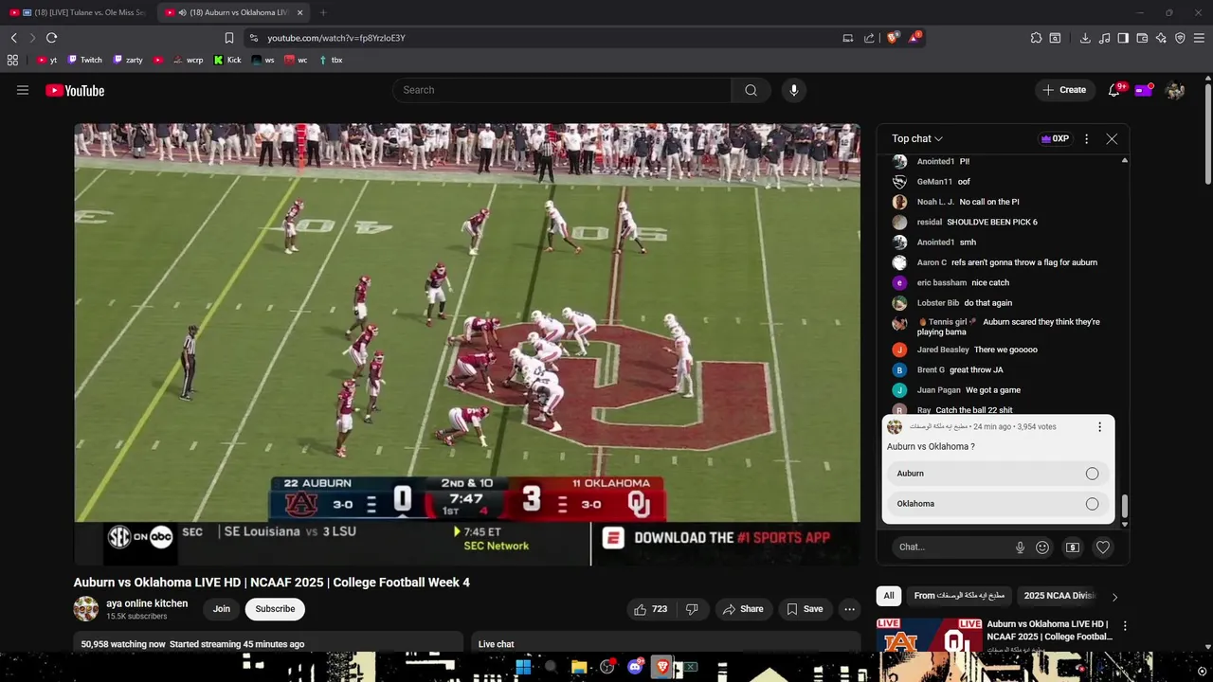Screen dimensions: 1213x682
Task: Select the From channel filter chip
Action: [957, 596]
